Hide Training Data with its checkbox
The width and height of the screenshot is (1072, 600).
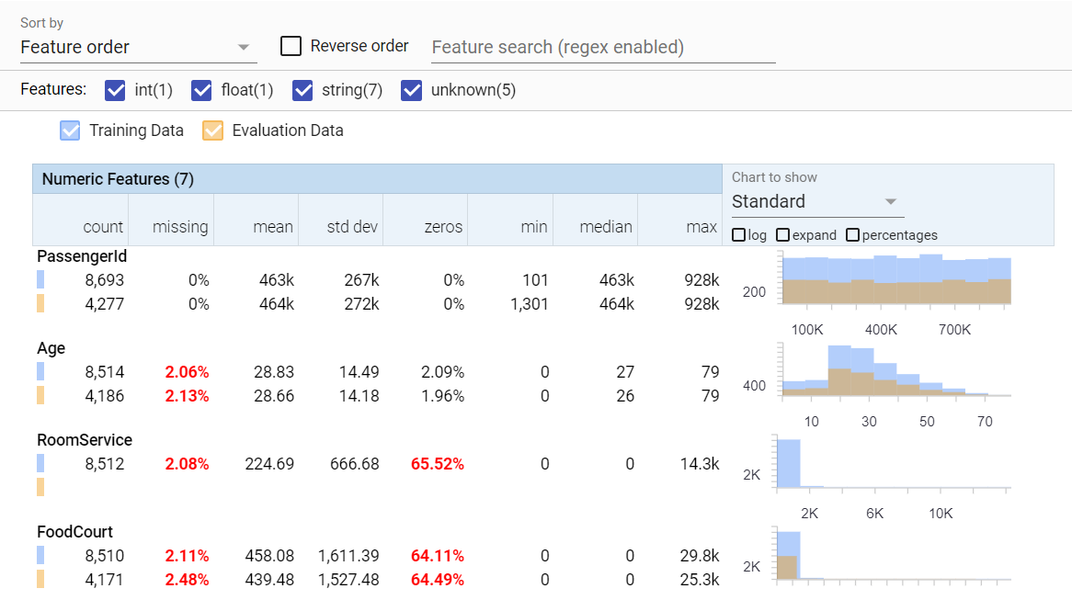(x=71, y=130)
